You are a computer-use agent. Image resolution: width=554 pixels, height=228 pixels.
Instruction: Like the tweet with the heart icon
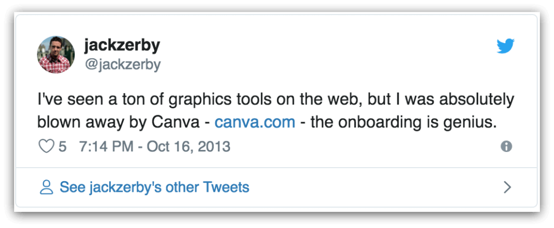[46, 147]
